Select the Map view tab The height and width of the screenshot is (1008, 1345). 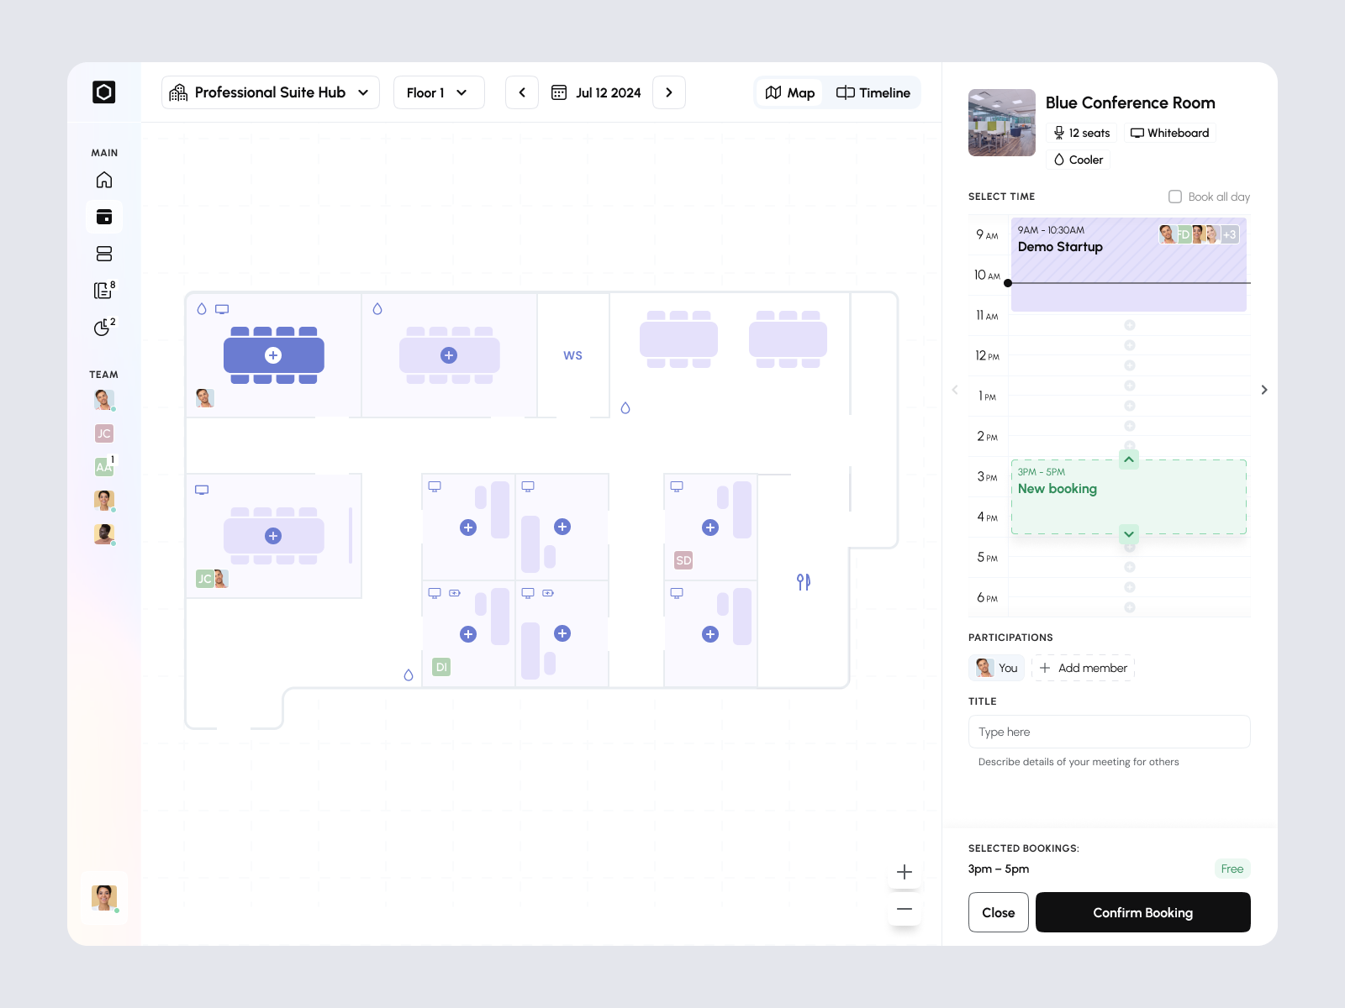click(x=789, y=92)
